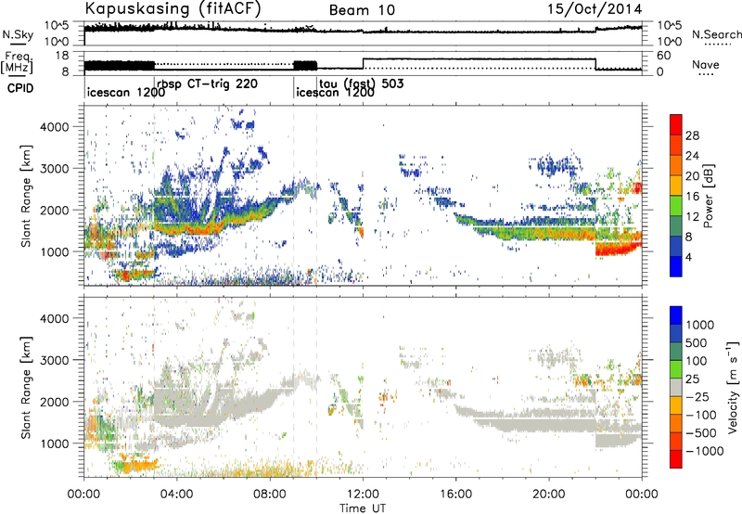
Task: Click the 'Freq. [MHz]' axis label
Action: tap(17, 63)
